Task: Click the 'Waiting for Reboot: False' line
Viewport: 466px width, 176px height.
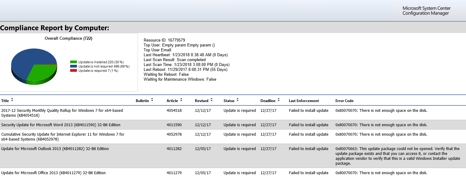Action: 166,75
